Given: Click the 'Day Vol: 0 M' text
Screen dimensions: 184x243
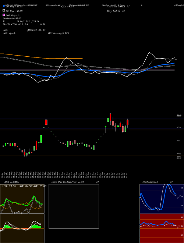Looking at the screenshot, I should 116,11.
